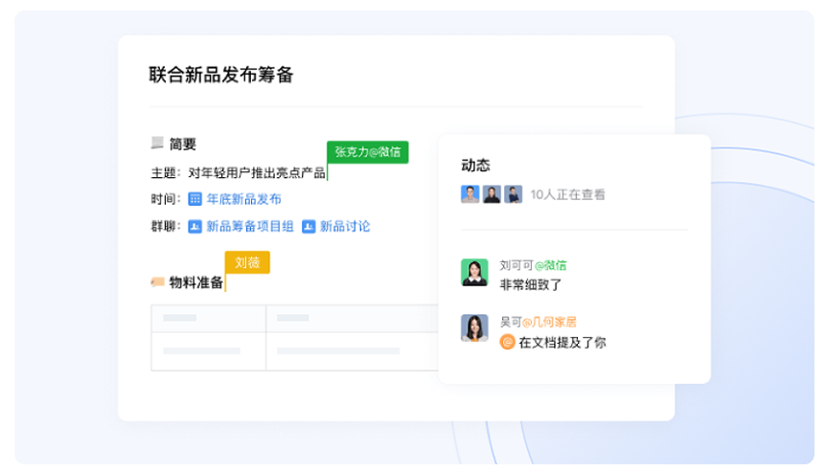The height and width of the screenshot is (472, 826).
Task: Open the 年底新品发布 calendar link
Action: pyautogui.click(x=243, y=199)
